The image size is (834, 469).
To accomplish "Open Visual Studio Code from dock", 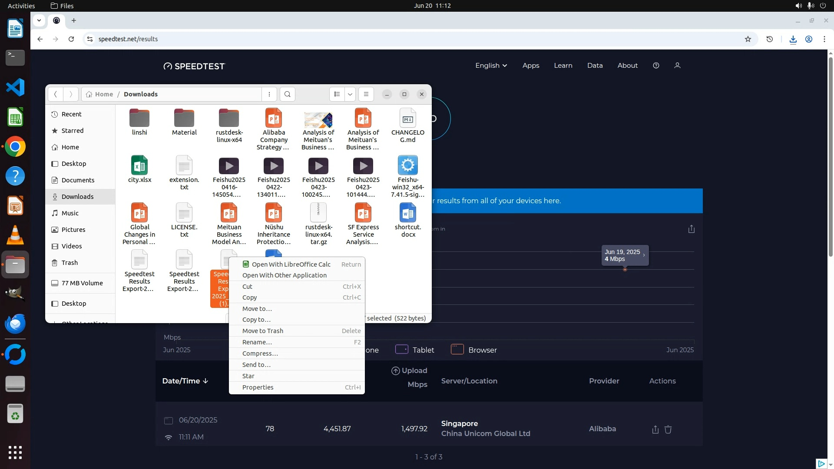I will [x=15, y=87].
